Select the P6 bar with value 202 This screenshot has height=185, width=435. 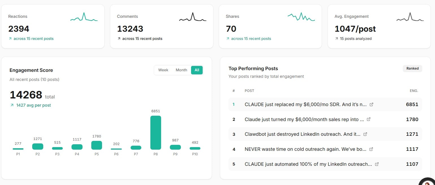[x=116, y=149]
